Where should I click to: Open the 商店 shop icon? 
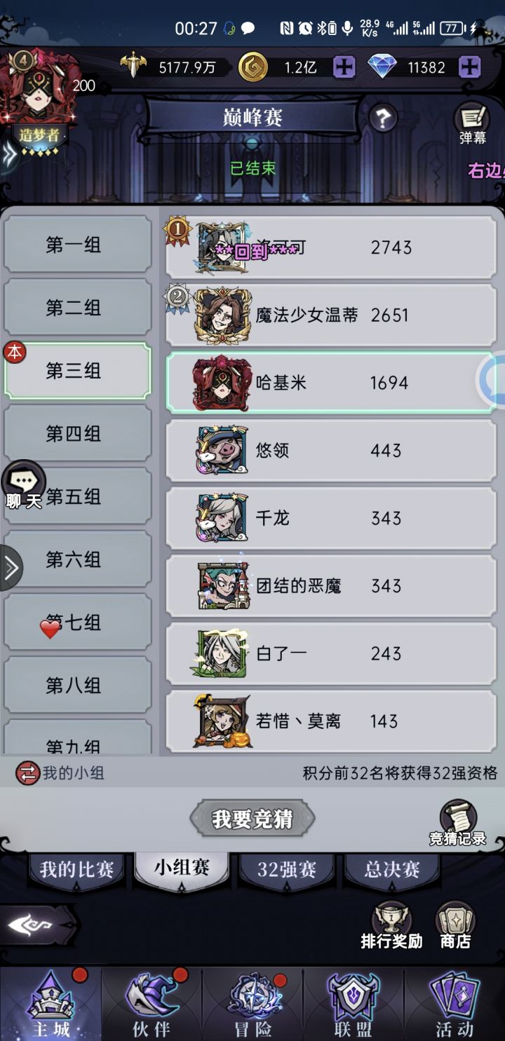click(455, 926)
